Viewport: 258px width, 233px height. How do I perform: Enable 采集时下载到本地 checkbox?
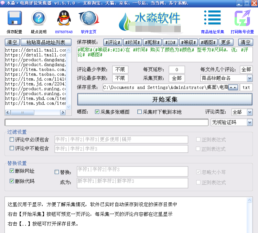coord(139,112)
